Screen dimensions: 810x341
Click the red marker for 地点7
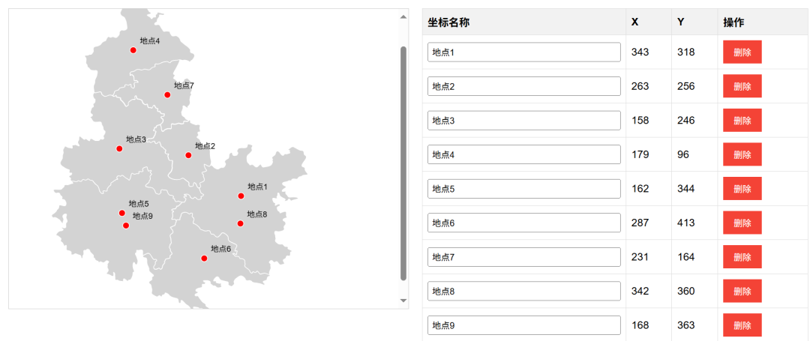pos(167,95)
